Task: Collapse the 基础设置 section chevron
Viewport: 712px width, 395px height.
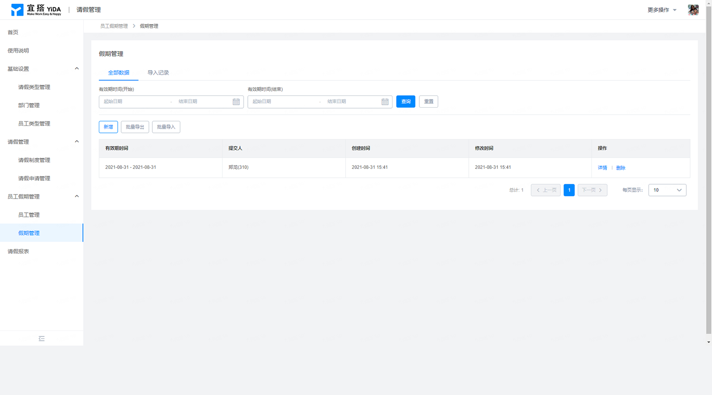Action: pyautogui.click(x=77, y=69)
